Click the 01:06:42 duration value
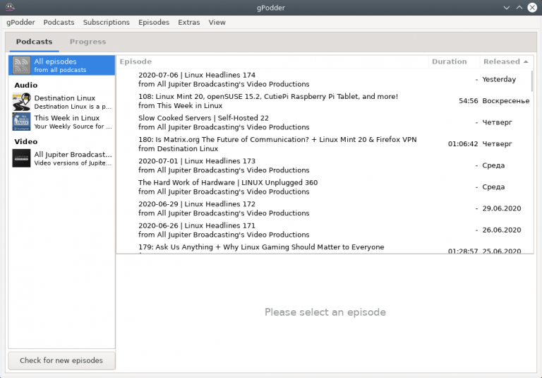The height and width of the screenshot is (378, 542). tap(463, 143)
